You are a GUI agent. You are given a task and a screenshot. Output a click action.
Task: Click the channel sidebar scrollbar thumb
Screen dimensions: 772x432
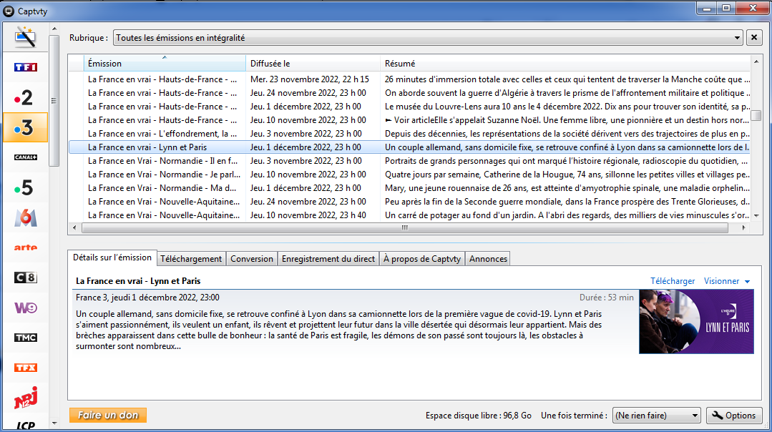tap(54, 101)
